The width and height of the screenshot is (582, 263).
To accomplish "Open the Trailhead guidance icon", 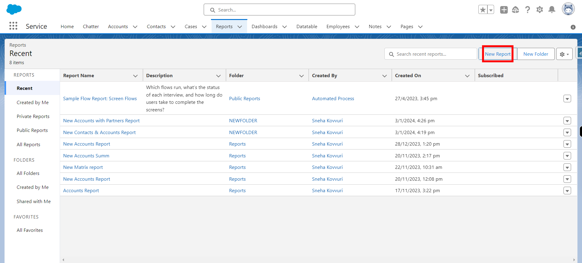I will [x=516, y=10].
